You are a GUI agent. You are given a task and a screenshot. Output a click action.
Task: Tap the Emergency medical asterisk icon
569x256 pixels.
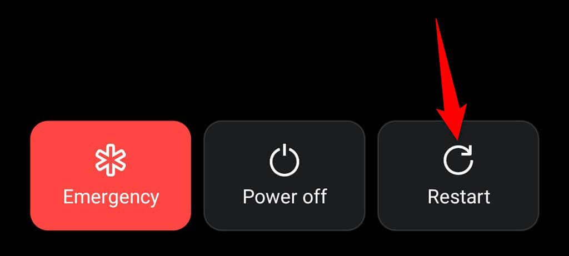tap(111, 160)
